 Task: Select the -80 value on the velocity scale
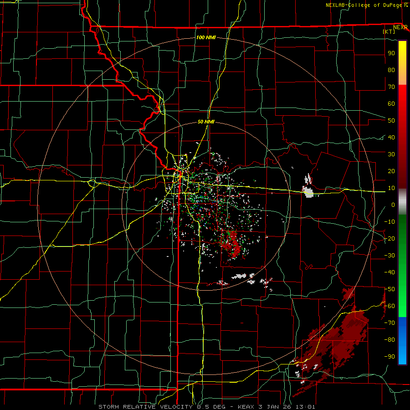coord(389,340)
